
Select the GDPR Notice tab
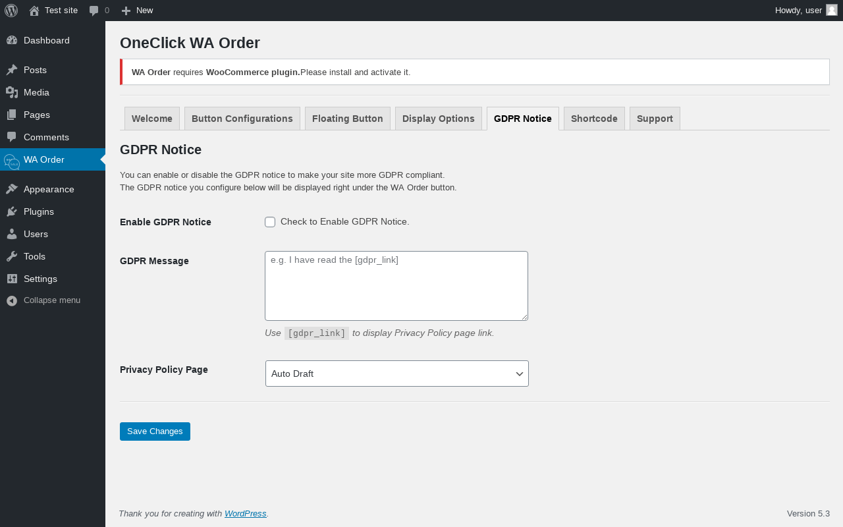523,119
